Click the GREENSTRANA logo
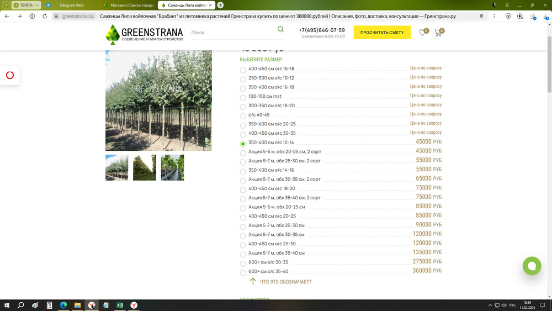The height and width of the screenshot is (311, 552). 145,34
